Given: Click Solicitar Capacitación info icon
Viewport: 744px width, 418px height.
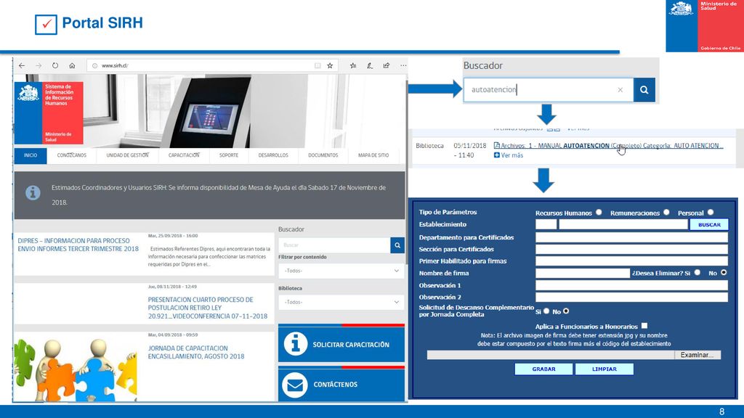Looking at the screenshot, I should pyautogui.click(x=295, y=344).
